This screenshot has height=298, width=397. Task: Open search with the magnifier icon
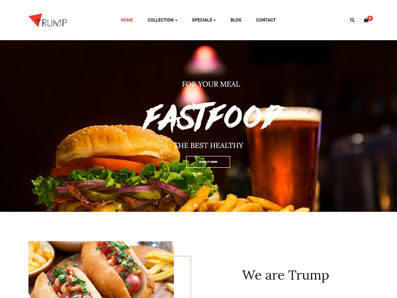pos(352,20)
